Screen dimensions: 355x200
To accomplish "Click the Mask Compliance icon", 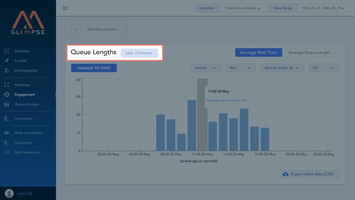I will click(x=7, y=133).
